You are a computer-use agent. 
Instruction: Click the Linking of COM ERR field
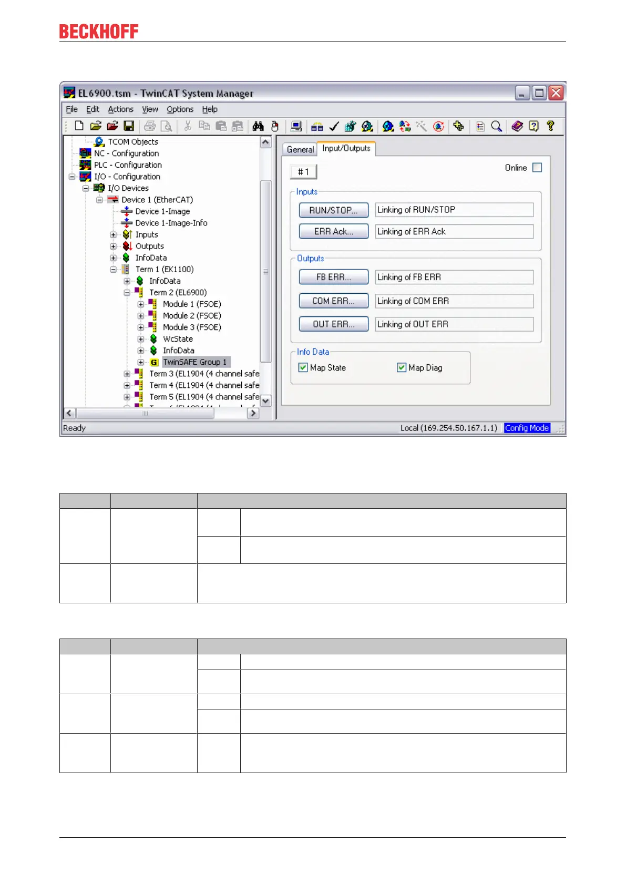(x=454, y=301)
